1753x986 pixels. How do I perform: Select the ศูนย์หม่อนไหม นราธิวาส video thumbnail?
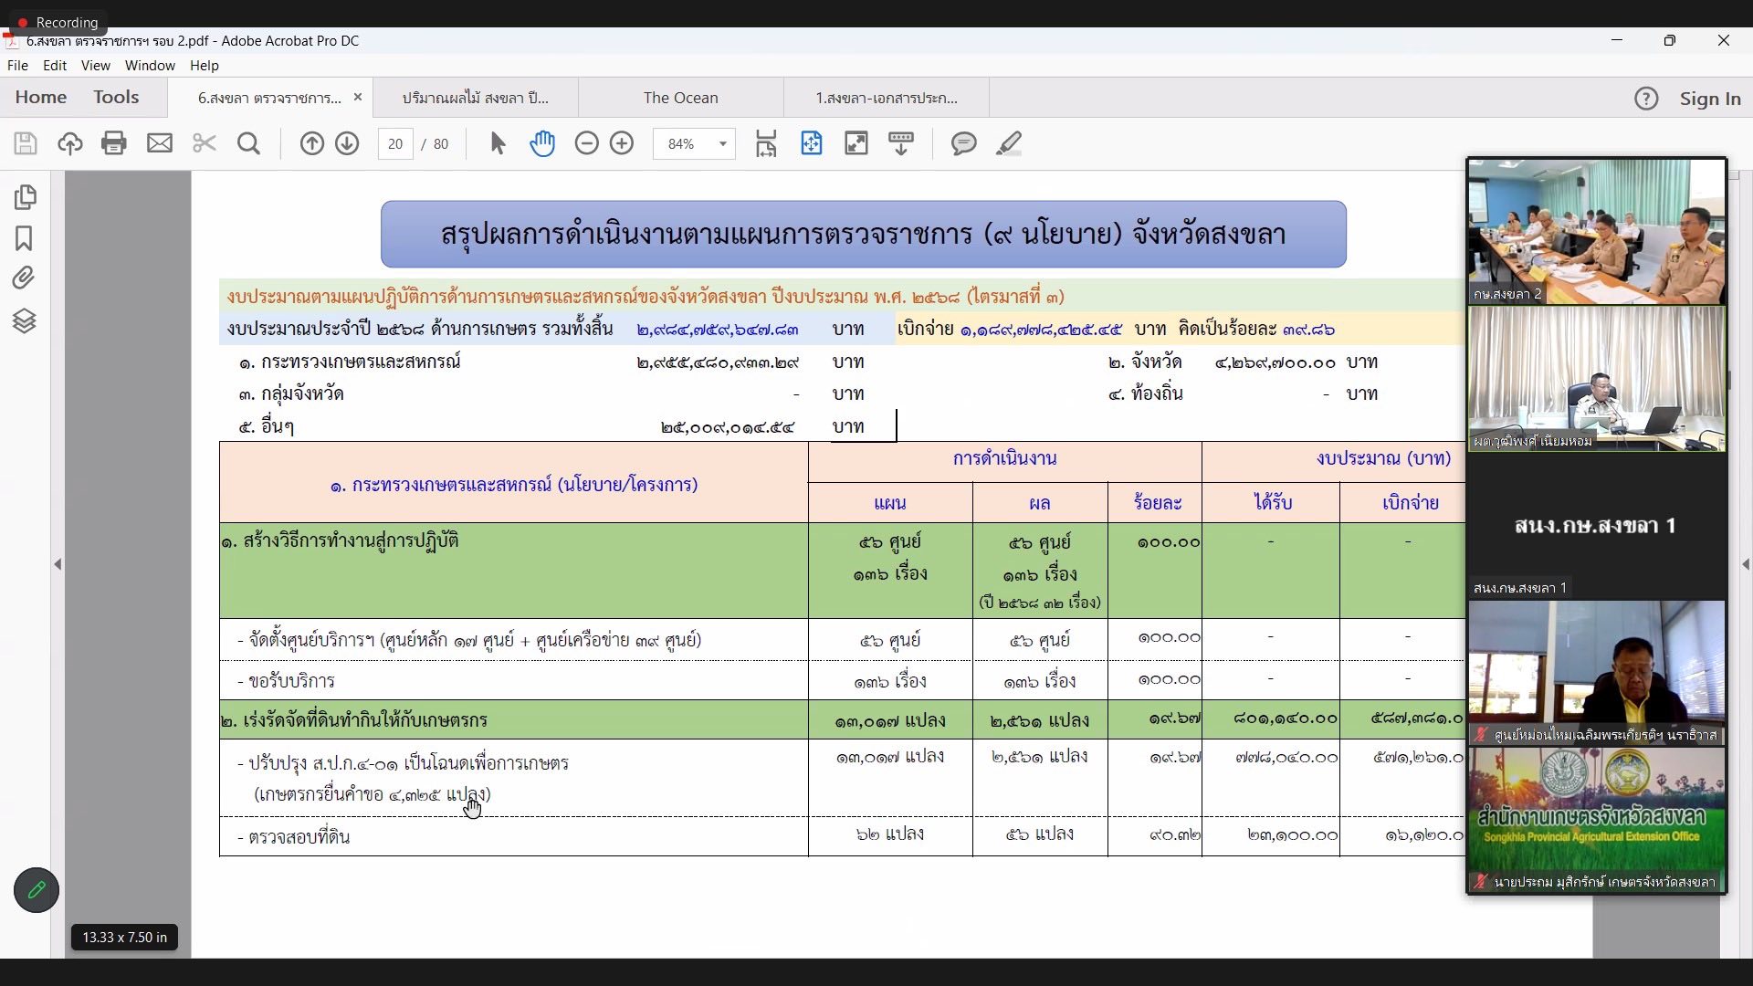point(1597,673)
